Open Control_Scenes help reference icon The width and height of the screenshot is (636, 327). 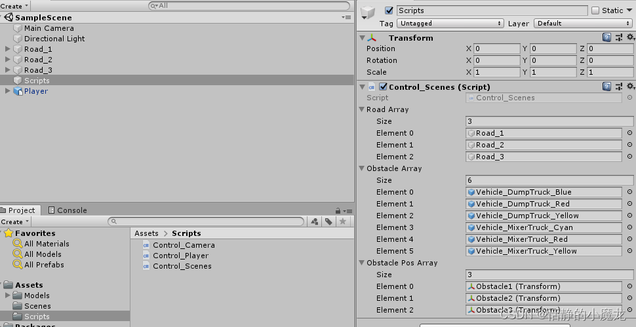tap(606, 87)
